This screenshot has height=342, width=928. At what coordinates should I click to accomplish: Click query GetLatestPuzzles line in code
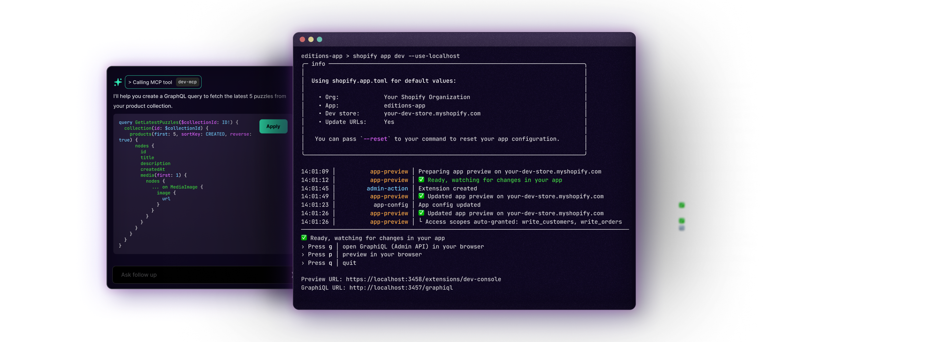[x=178, y=122]
